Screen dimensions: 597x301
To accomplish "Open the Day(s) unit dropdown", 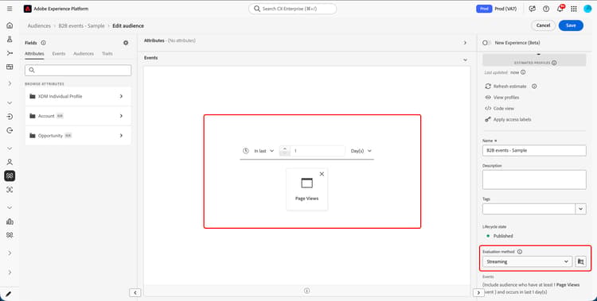I will pyautogui.click(x=361, y=151).
